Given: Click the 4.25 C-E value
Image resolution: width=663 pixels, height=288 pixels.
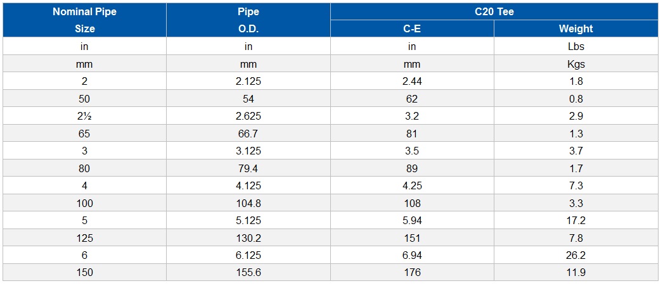Looking at the screenshot, I should click(x=412, y=186).
